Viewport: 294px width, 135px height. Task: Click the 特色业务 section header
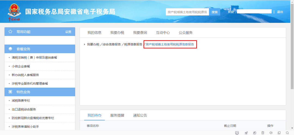coord(40,92)
